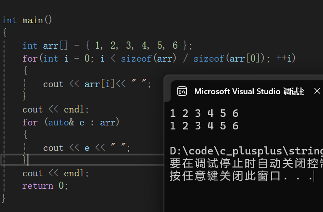
Task: Click the 'int main()' function declaration line
Action: pos(27,21)
